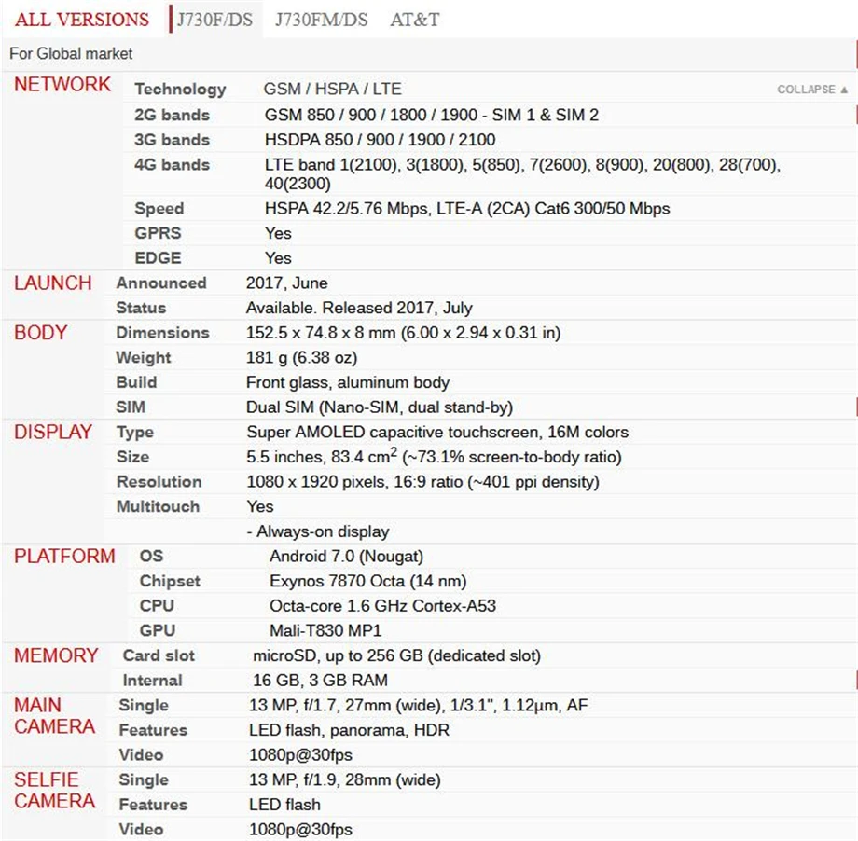Click 'Android 7.0 (Nougat)' value
The height and width of the screenshot is (841, 858).
point(346,556)
